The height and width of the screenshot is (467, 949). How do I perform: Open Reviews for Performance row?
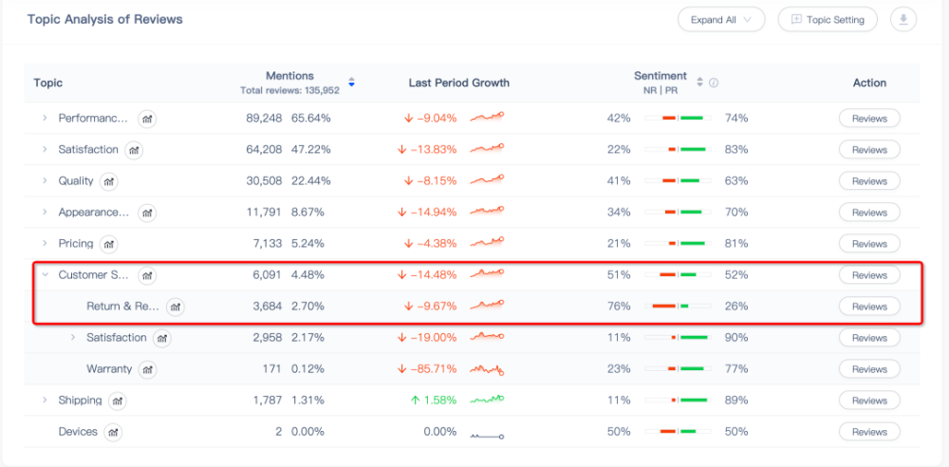869,119
